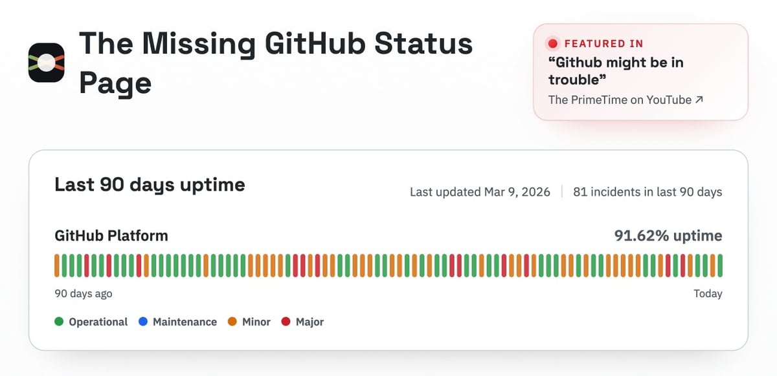Click the 91.62% uptime figure
Image resolution: width=777 pixels, height=376 pixels.
[668, 236]
